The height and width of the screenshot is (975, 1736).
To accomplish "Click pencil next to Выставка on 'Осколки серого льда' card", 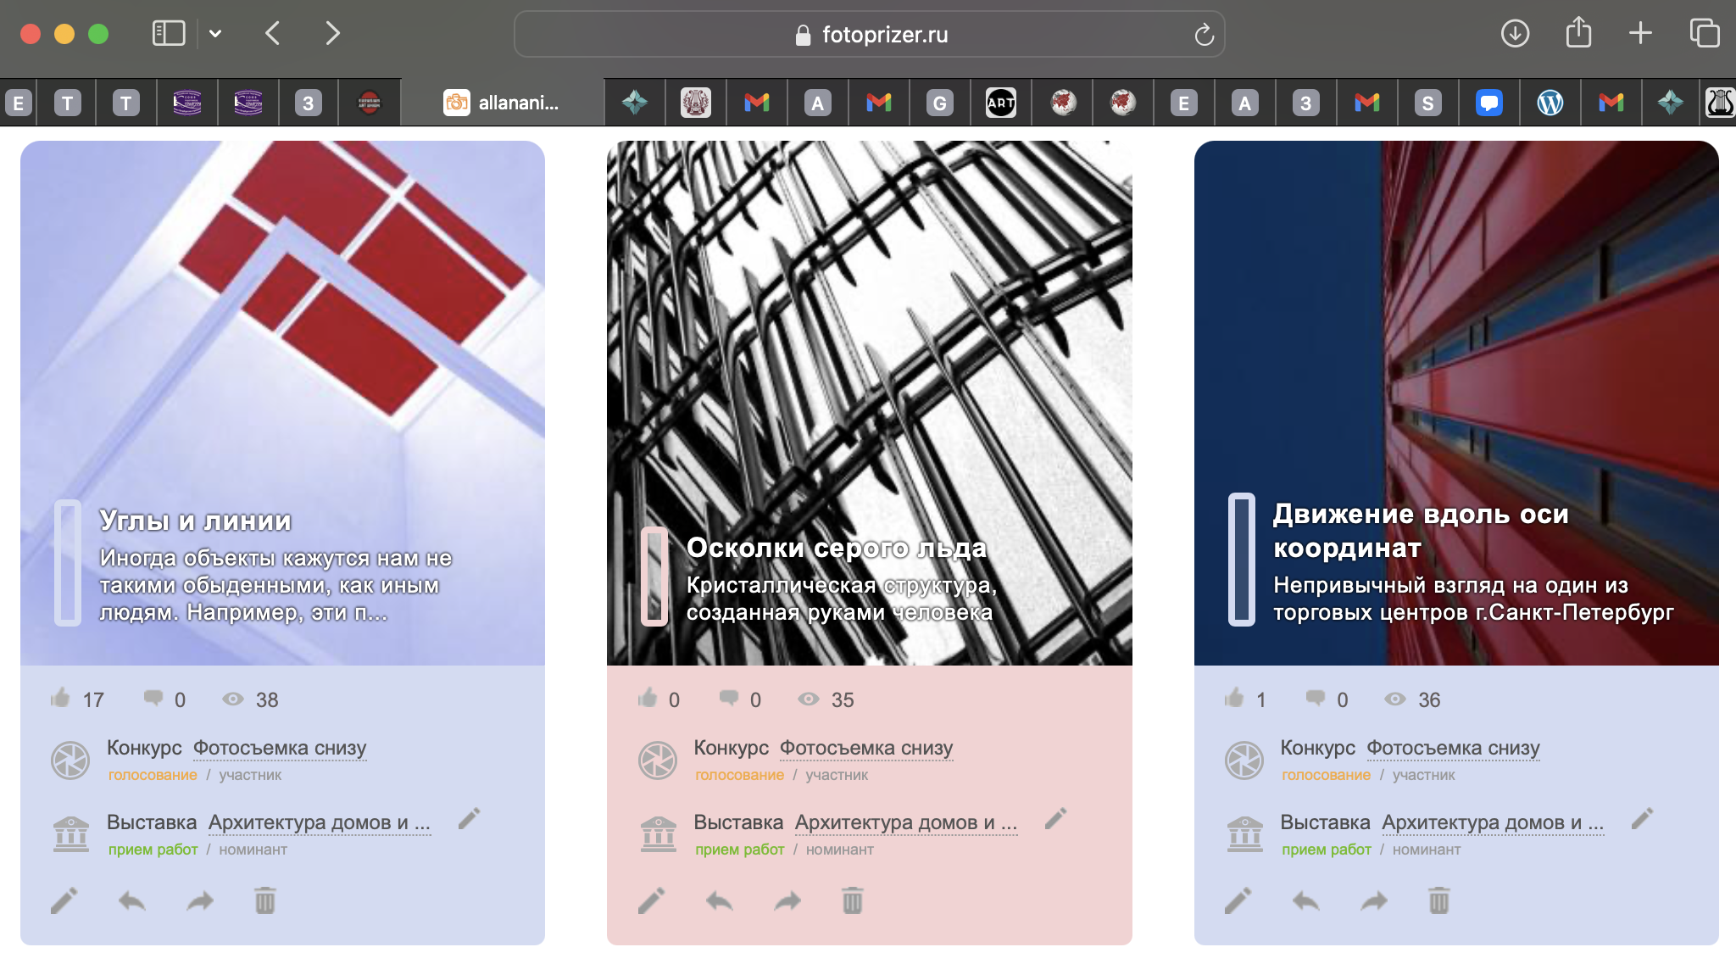I will [x=1055, y=818].
